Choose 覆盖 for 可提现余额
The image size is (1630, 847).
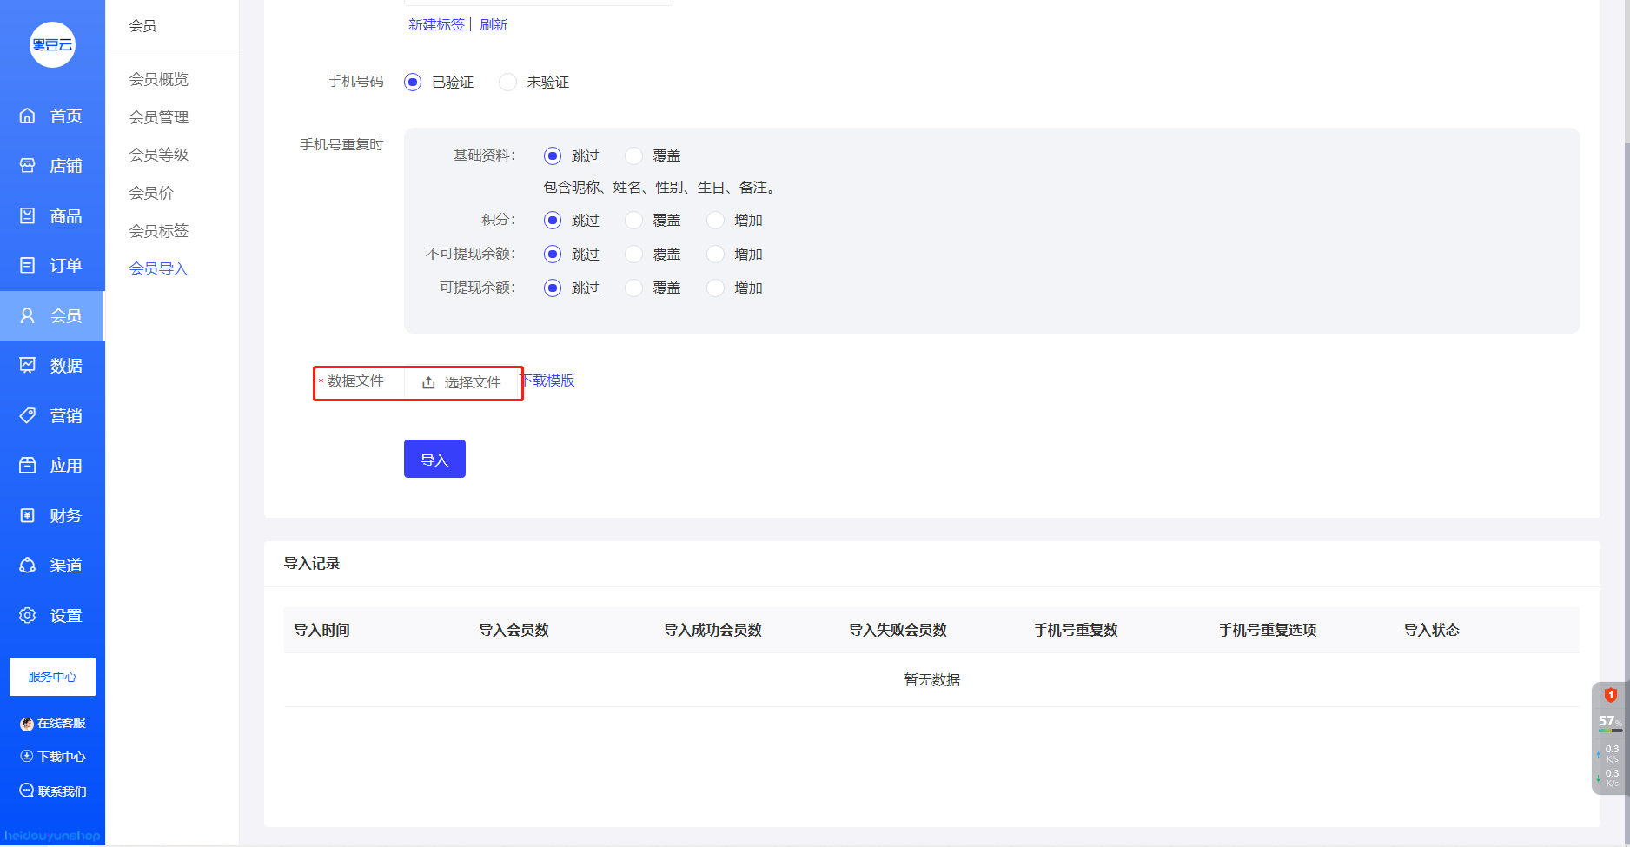pyautogui.click(x=634, y=288)
